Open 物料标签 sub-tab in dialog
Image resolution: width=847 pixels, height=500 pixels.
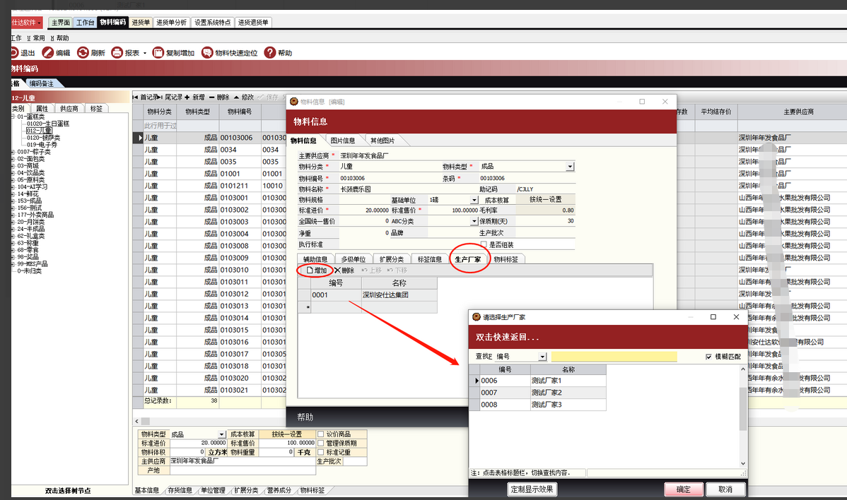pyautogui.click(x=506, y=259)
